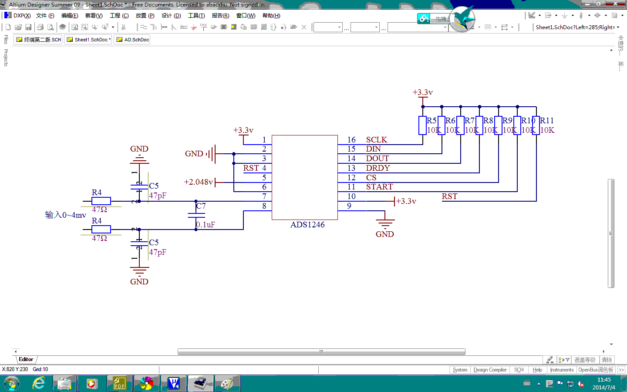This screenshot has height=392, width=627.
Task: Select the GND power port tool
Action: (194, 27)
